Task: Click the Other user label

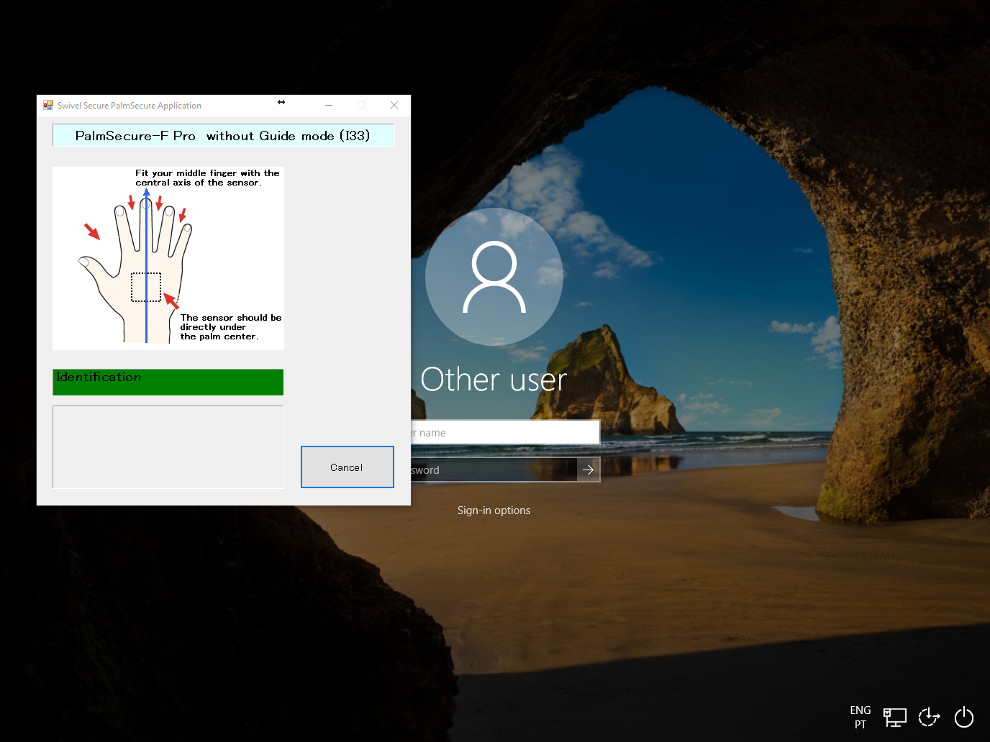Action: click(x=494, y=379)
